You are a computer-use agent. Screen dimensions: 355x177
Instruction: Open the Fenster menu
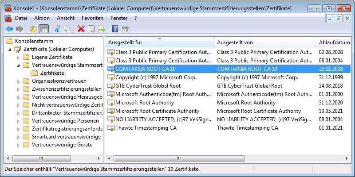click(x=119, y=18)
